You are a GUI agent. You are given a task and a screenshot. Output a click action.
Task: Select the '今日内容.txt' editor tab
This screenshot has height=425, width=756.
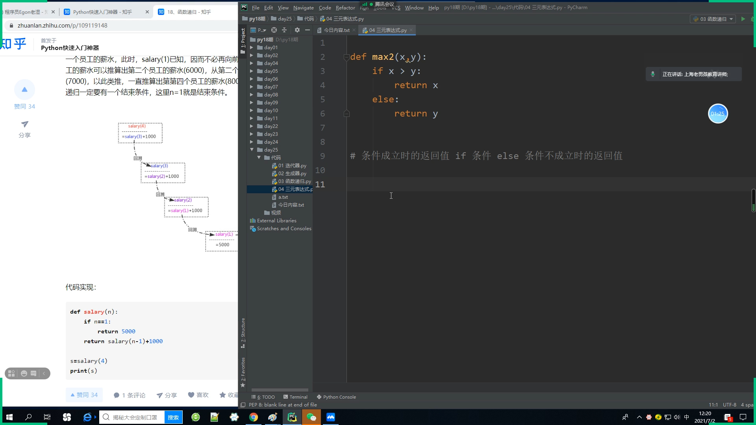point(335,30)
